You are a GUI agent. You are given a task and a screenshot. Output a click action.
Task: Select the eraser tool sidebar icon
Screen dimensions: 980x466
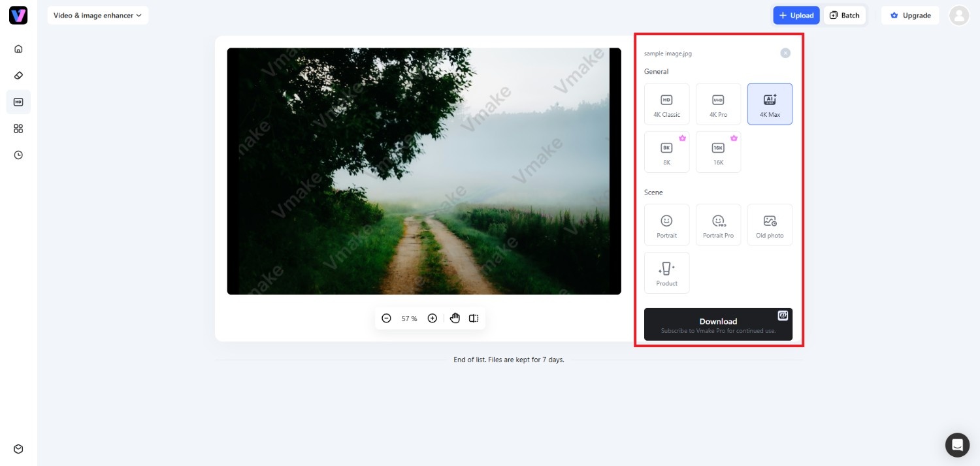(x=18, y=75)
